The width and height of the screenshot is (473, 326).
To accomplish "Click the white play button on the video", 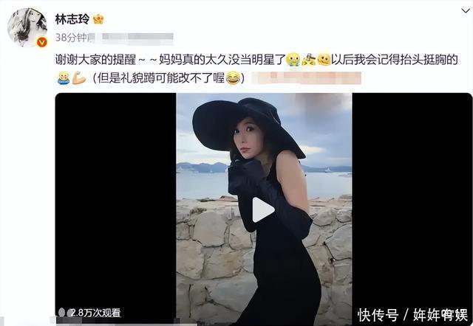I will point(263,209).
